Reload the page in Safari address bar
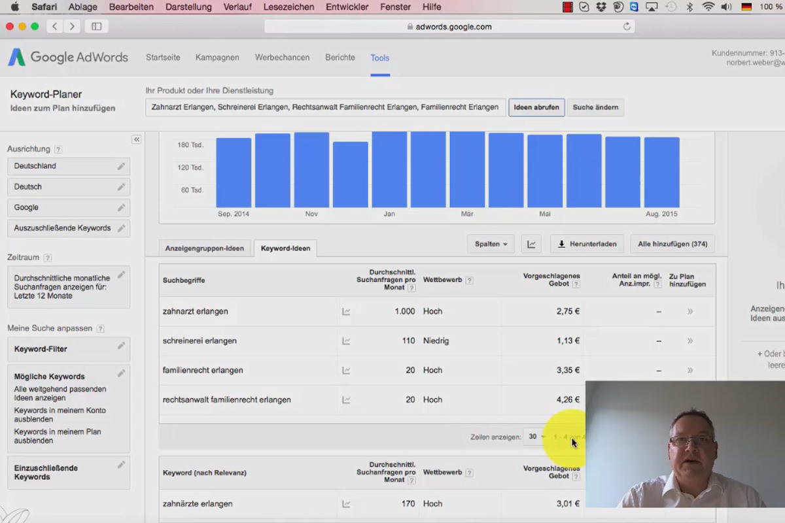Image resolution: width=785 pixels, height=523 pixels. point(627,27)
